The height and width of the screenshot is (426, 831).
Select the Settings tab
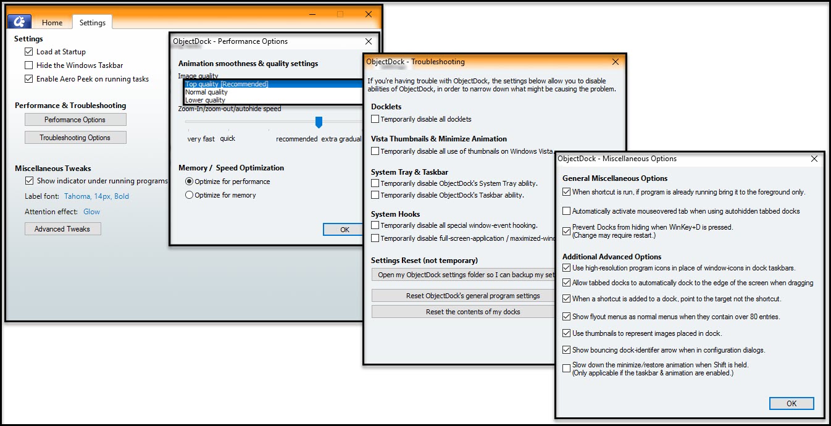tap(93, 23)
